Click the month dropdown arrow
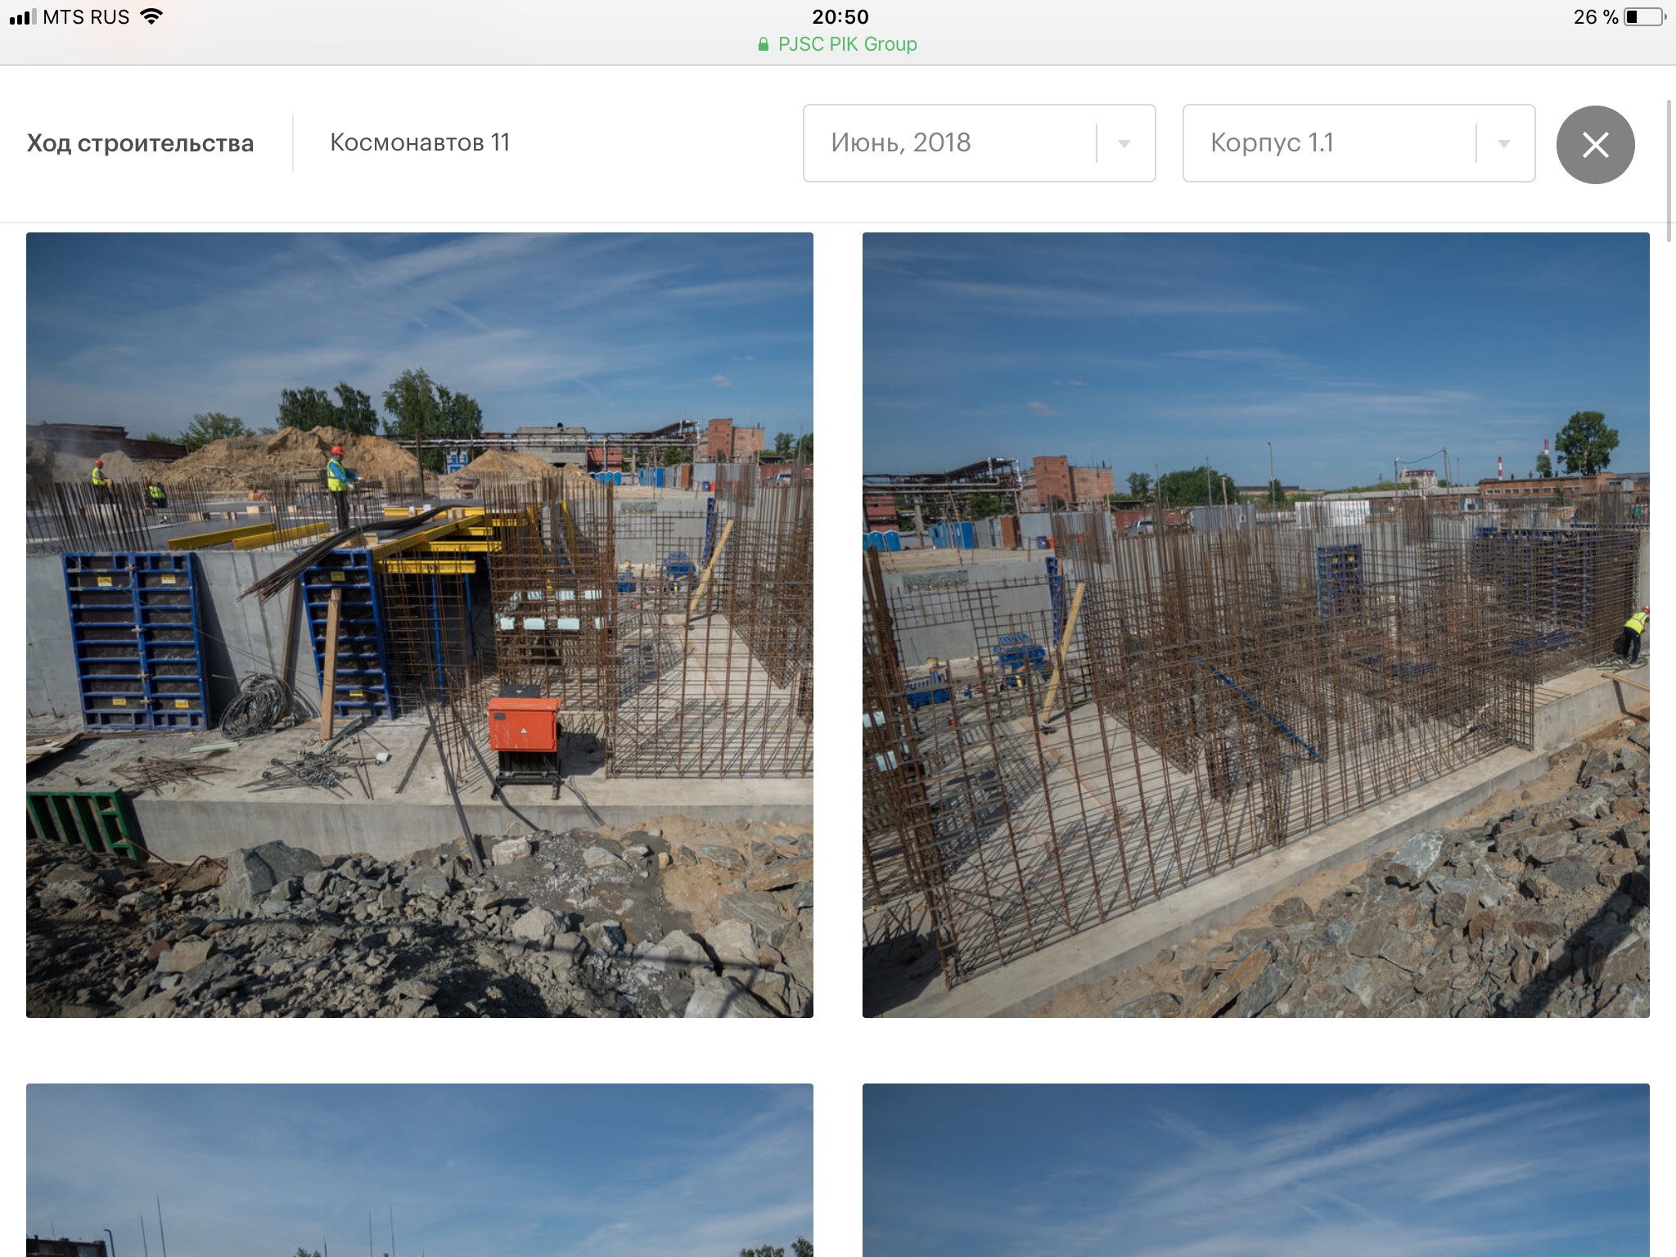This screenshot has height=1257, width=1676. (x=1124, y=144)
